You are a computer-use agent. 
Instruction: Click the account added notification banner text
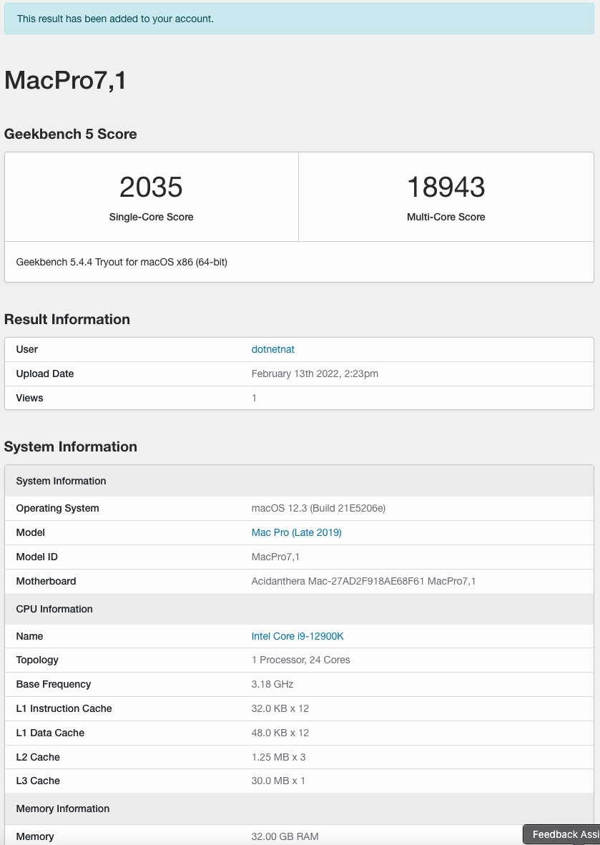[115, 19]
